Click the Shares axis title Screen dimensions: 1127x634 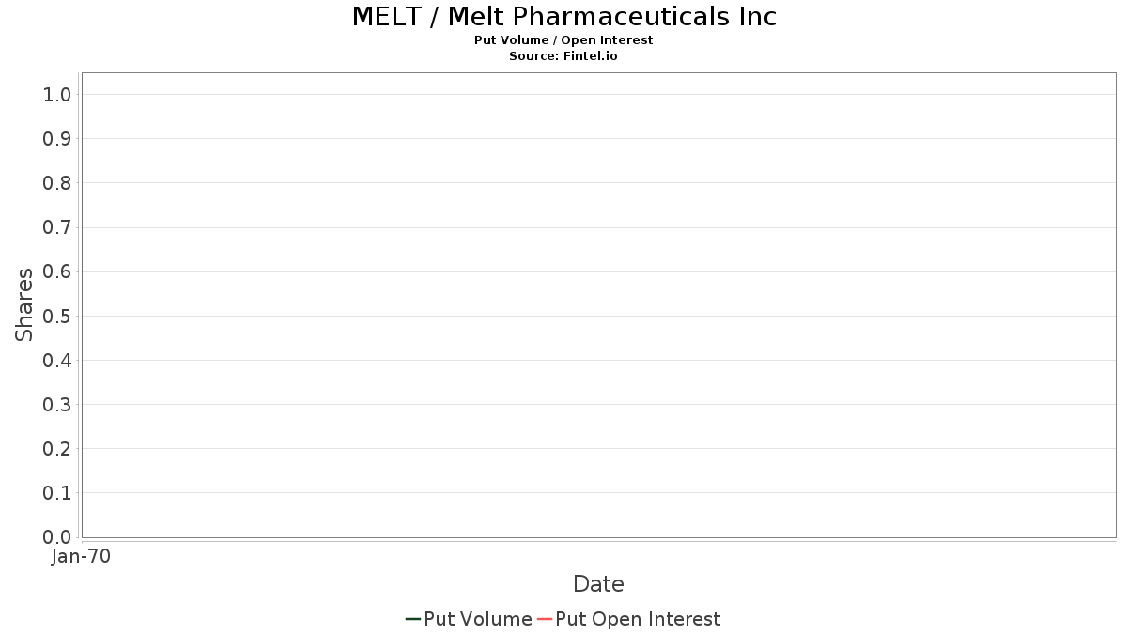(24, 304)
